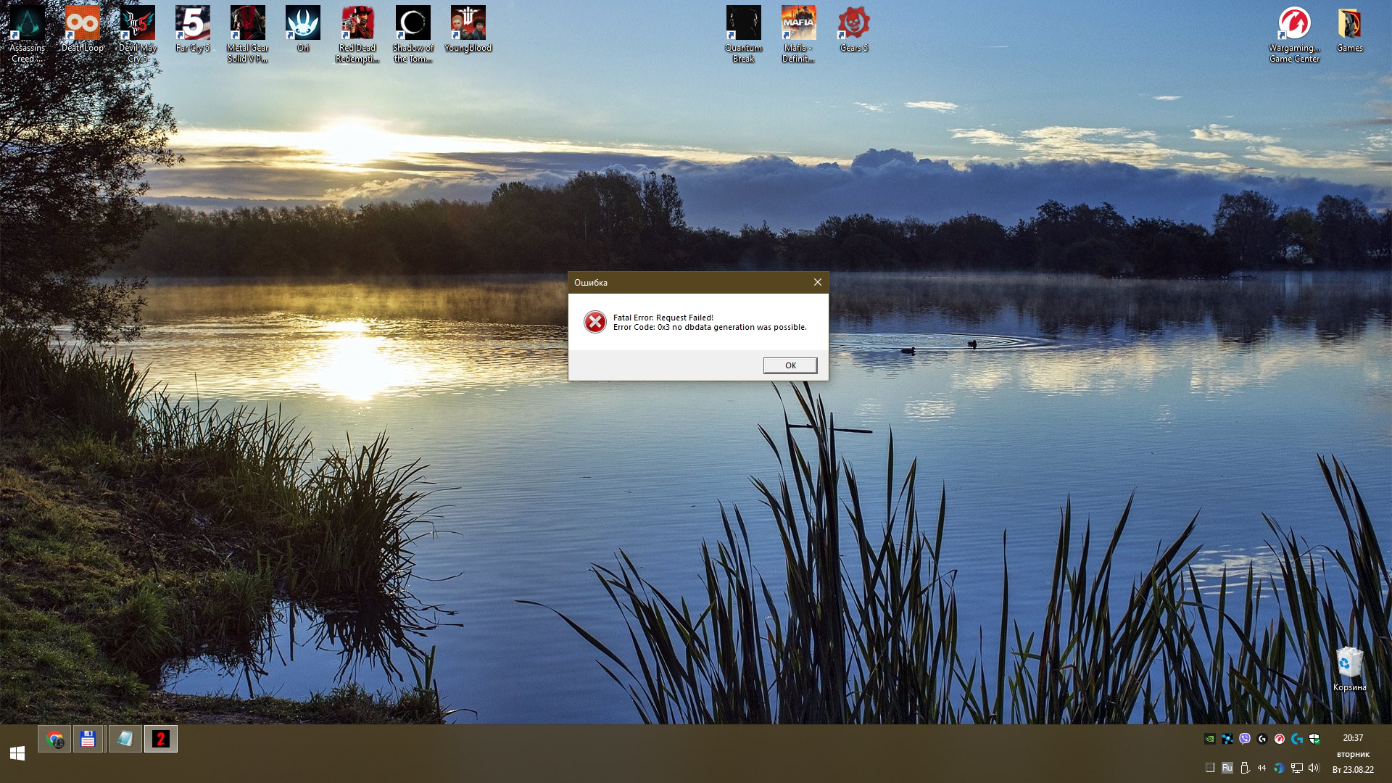Switch to the Notepad taskbar button
The height and width of the screenshot is (783, 1392).
(x=125, y=739)
